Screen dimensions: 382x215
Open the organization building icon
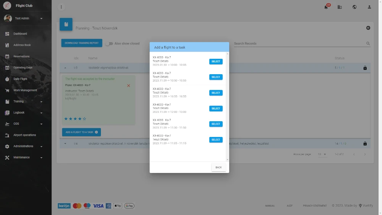[340, 7]
